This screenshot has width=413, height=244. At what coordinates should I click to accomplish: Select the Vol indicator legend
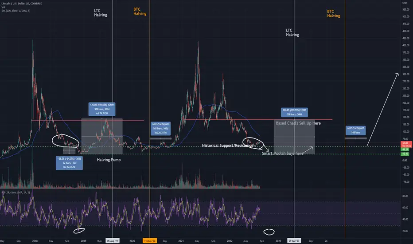[3, 7]
